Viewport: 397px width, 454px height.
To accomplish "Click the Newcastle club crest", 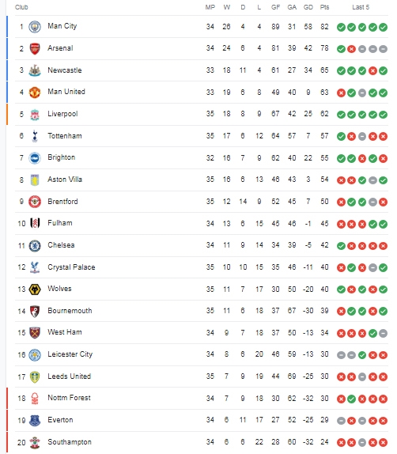I will coord(35,70).
